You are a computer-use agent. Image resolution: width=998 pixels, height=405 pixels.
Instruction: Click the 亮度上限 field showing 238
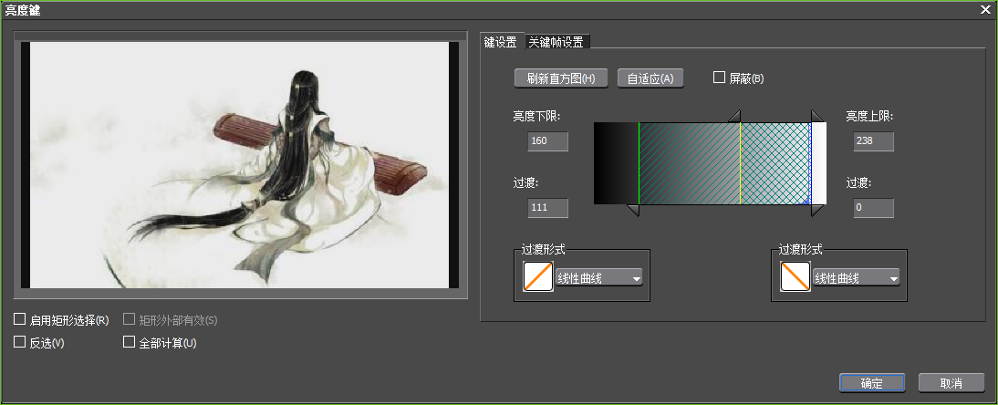[873, 141]
